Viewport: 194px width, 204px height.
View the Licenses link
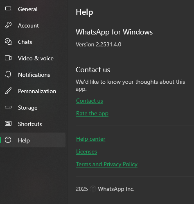[x=86, y=152]
